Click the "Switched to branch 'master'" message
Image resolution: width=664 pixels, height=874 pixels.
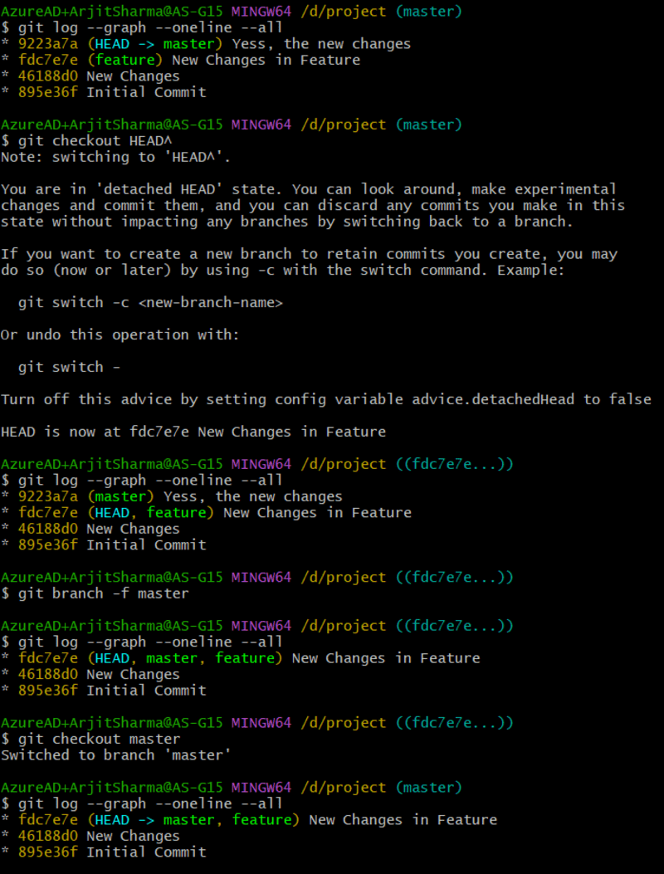click(x=116, y=755)
